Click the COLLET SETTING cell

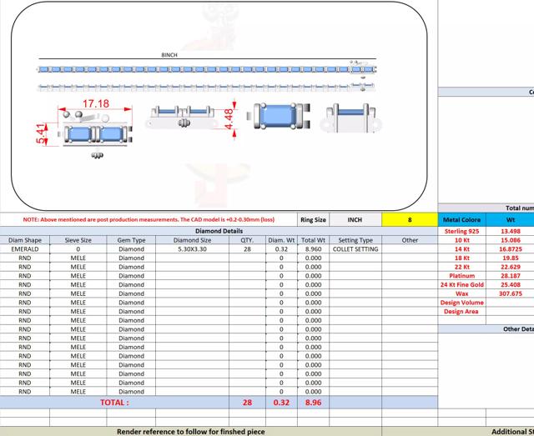355,249
